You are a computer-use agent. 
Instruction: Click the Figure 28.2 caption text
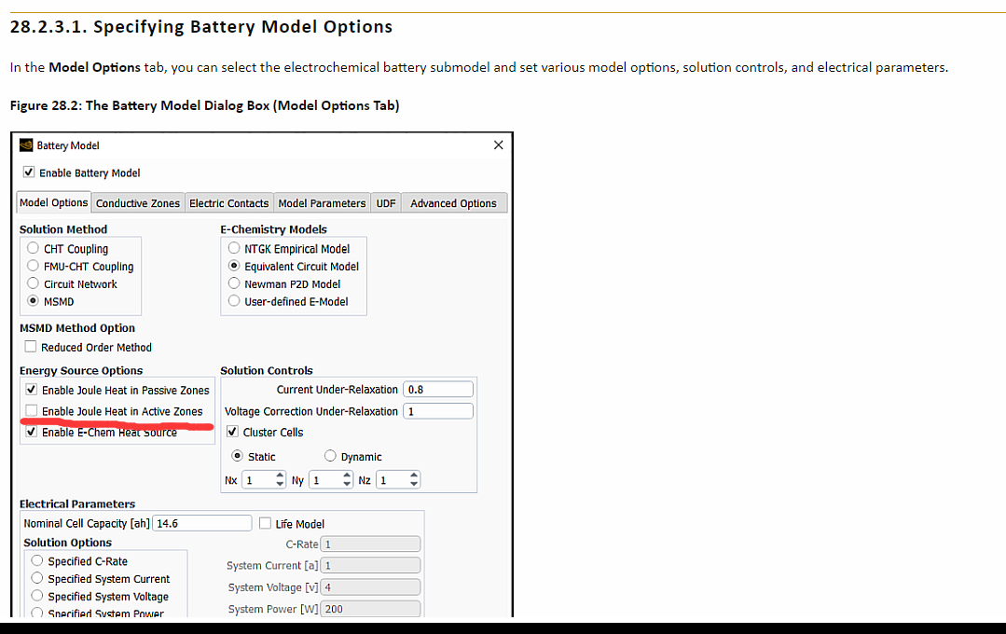(205, 105)
